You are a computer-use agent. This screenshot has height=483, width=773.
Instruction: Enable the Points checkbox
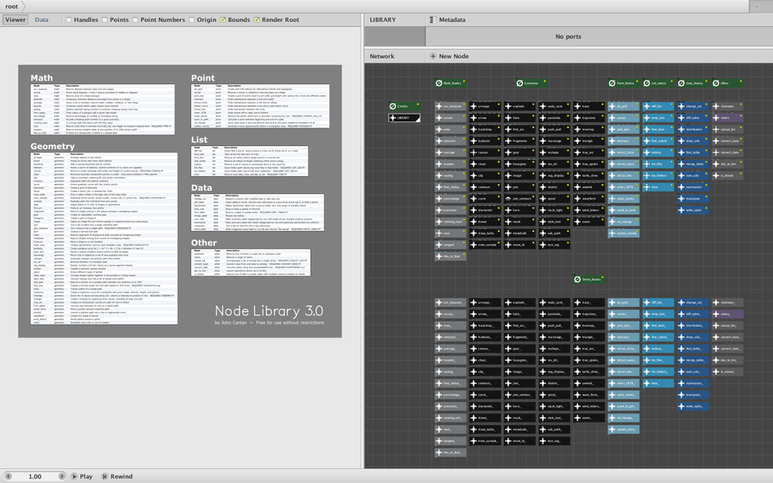[x=104, y=20]
